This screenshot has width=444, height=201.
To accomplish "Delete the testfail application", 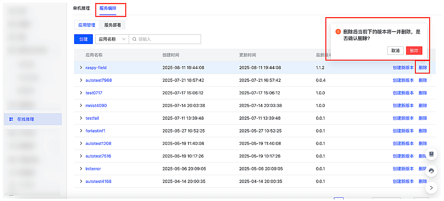I will point(423,118).
